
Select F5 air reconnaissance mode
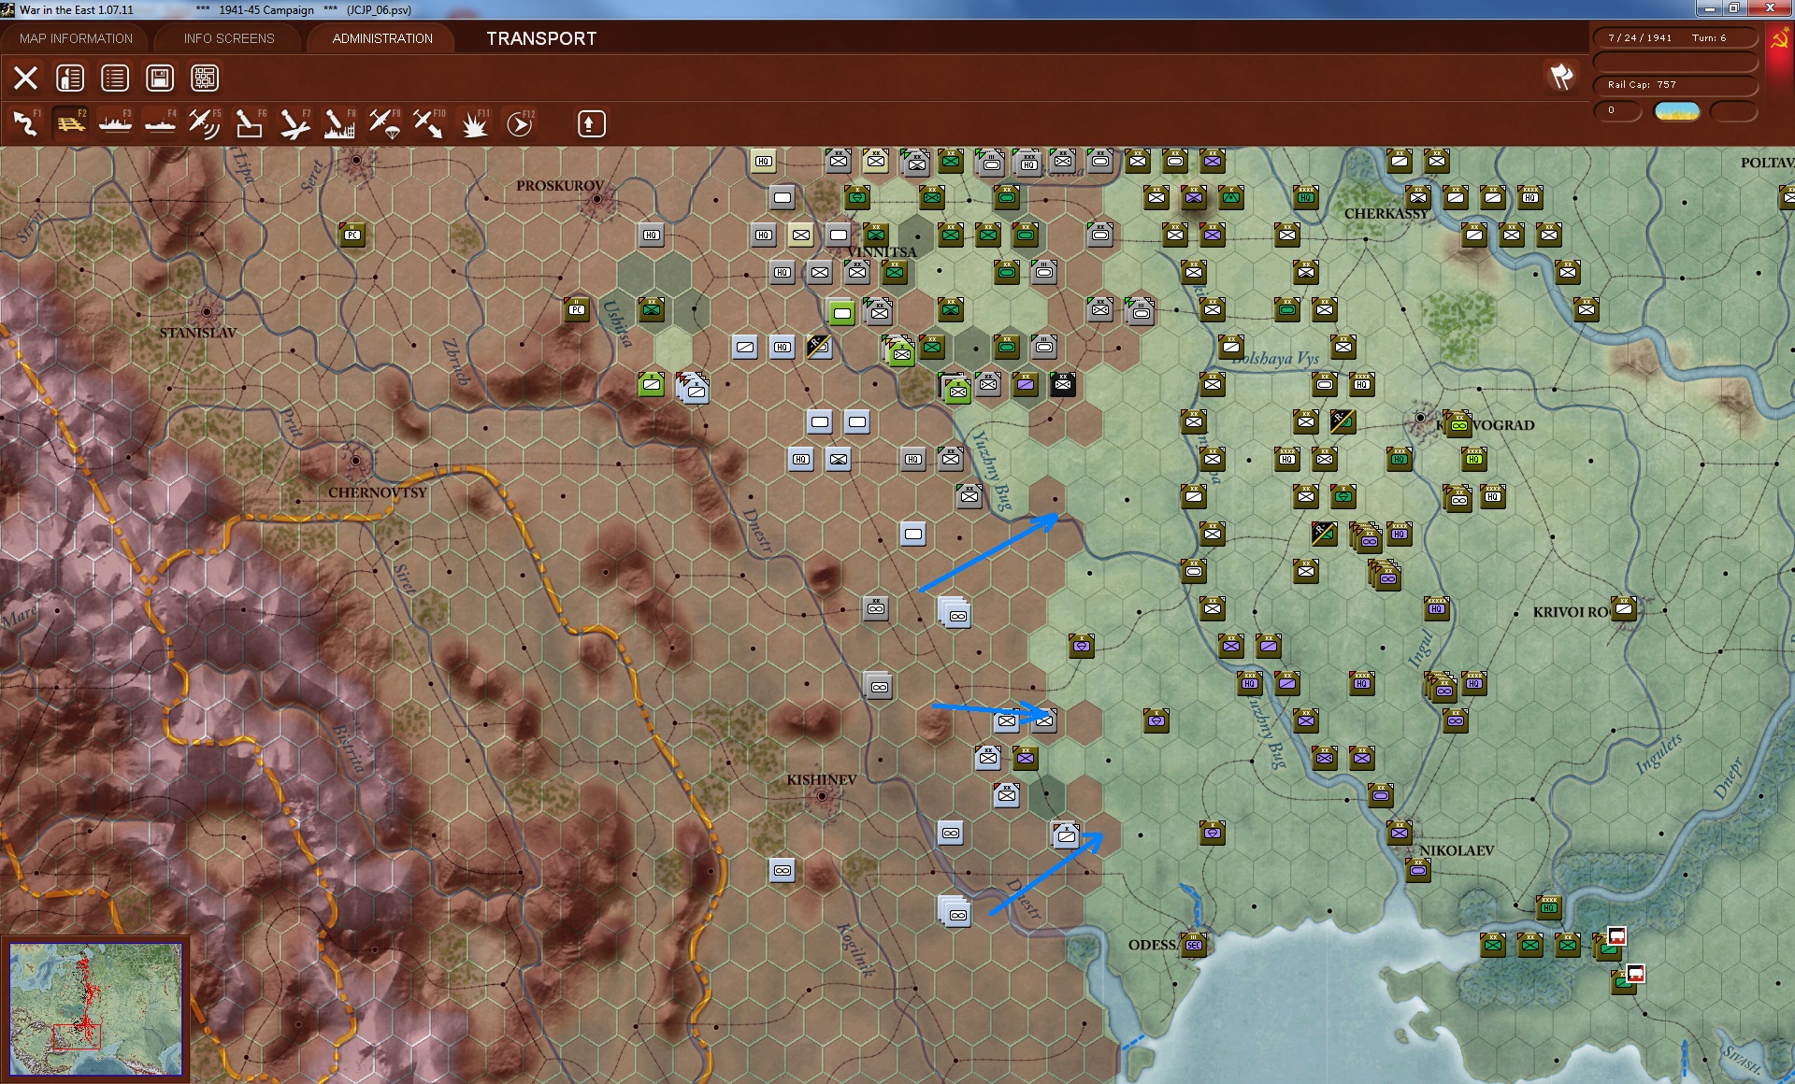click(205, 123)
